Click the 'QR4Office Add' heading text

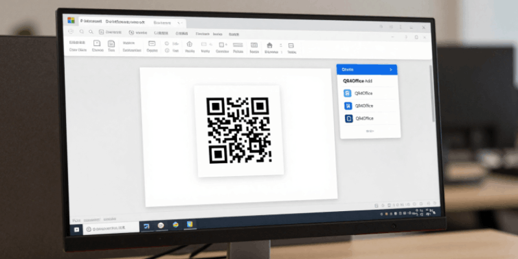[x=357, y=81]
